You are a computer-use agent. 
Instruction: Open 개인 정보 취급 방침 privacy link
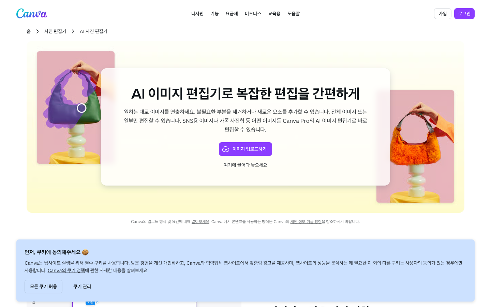tap(306, 222)
